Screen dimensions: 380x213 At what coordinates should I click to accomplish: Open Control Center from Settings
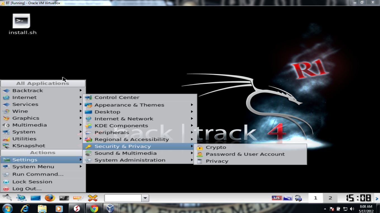click(140, 97)
